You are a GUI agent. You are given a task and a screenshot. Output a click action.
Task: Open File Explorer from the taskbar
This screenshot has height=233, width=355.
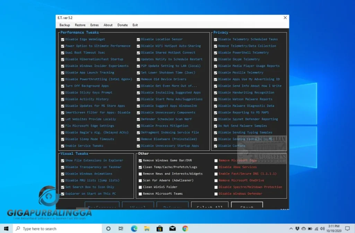pyautogui.click(x=147, y=228)
